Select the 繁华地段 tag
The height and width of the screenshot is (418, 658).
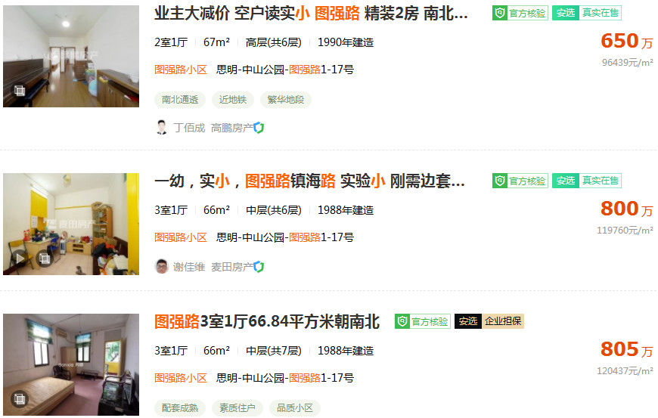pos(285,100)
